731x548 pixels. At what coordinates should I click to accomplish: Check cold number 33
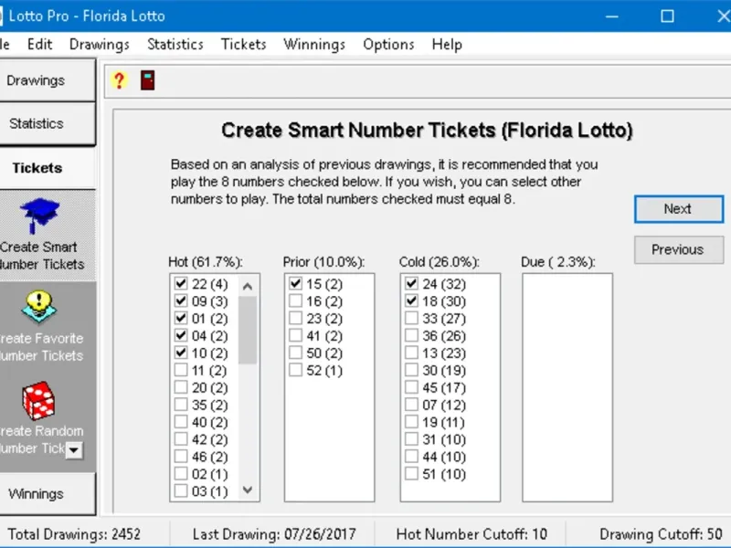[411, 318]
